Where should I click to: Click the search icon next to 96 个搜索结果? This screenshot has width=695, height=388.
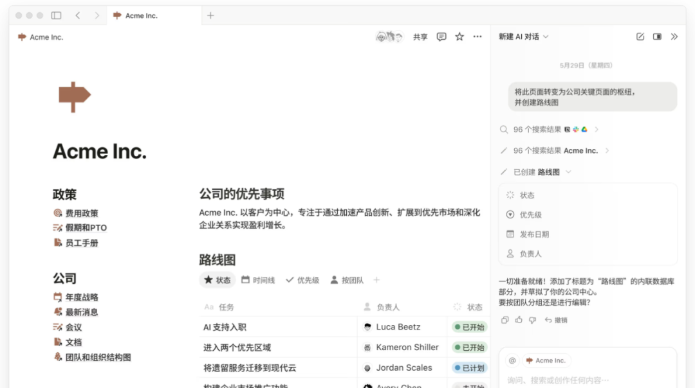504,129
